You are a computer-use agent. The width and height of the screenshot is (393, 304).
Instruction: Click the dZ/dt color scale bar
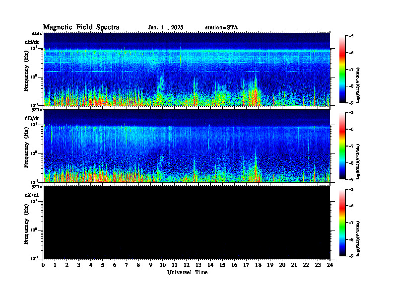[342, 223]
